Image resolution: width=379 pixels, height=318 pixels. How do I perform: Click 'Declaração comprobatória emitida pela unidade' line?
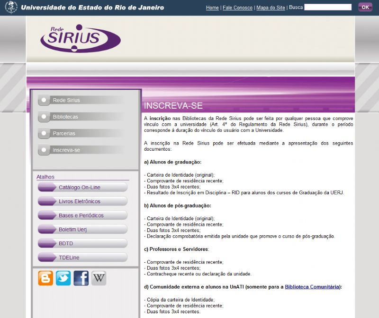tap(240, 236)
